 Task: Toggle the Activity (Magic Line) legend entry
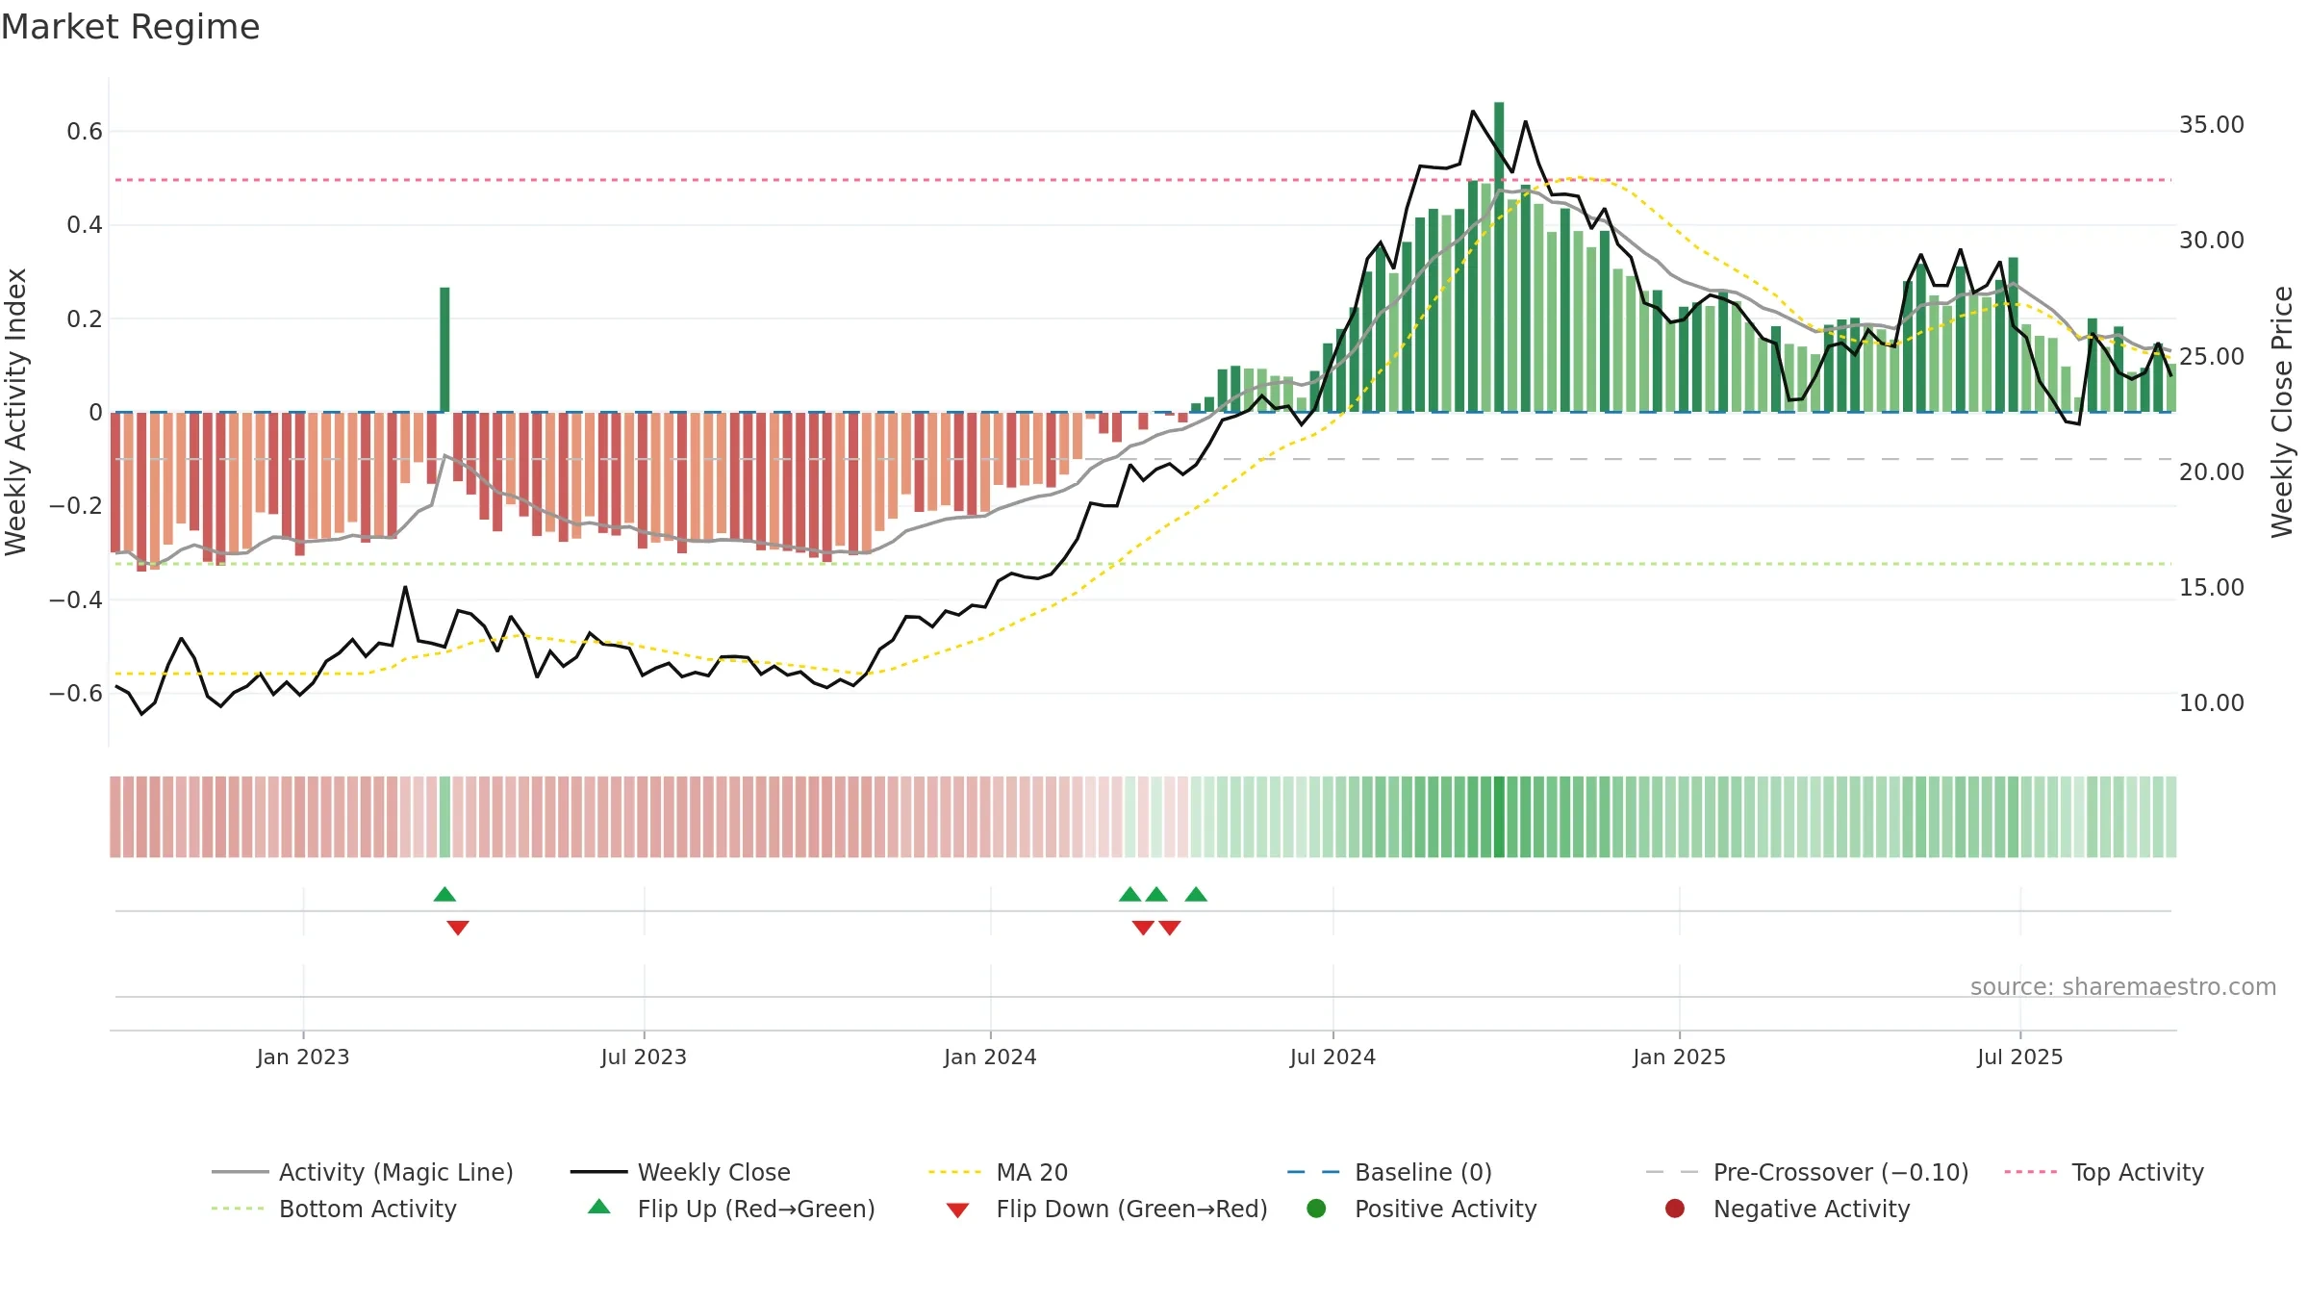pyautogui.click(x=363, y=1172)
